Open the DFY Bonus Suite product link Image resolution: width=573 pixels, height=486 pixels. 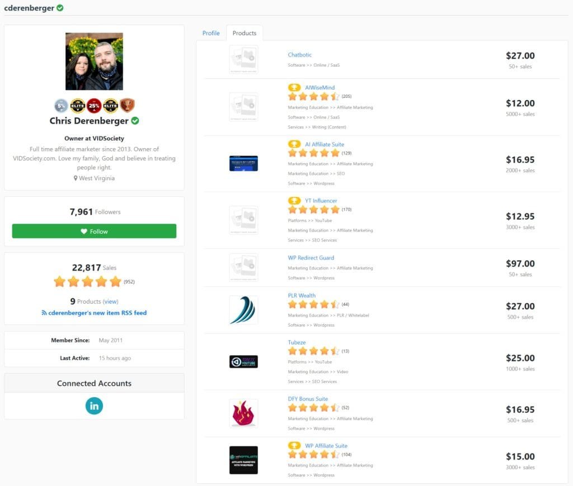tap(308, 399)
